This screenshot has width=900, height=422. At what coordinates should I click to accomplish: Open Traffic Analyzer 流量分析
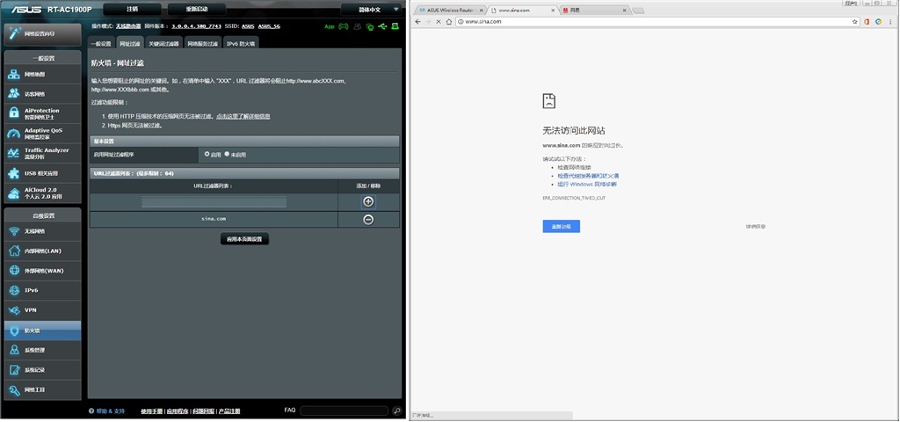42,153
